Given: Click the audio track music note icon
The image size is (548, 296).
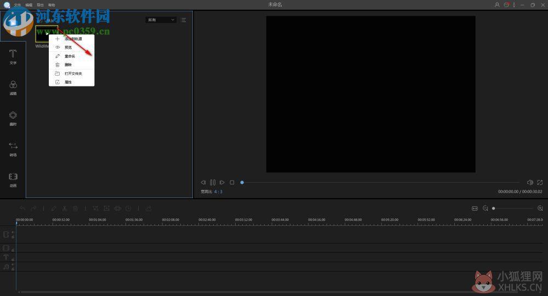Looking at the screenshot, I should [6, 266].
